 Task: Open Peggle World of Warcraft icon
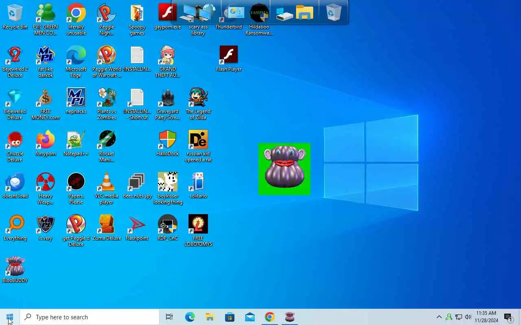pos(107,62)
